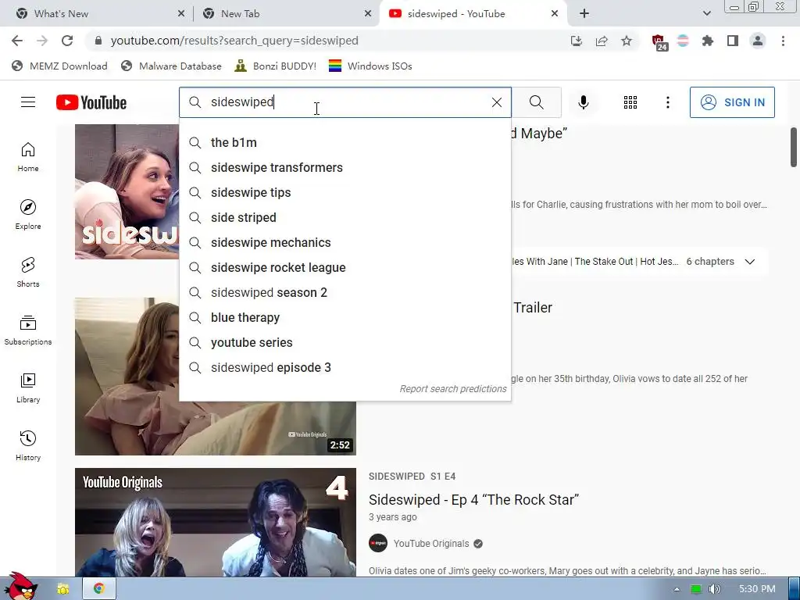
Task: Open History in sidebar
Action: (x=28, y=445)
